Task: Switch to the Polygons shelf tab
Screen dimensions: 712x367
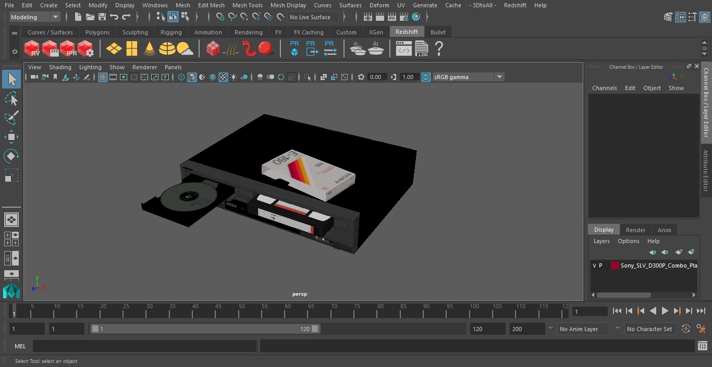Action: [x=98, y=32]
